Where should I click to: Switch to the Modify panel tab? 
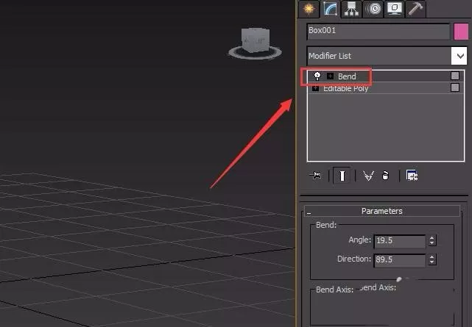coord(330,9)
